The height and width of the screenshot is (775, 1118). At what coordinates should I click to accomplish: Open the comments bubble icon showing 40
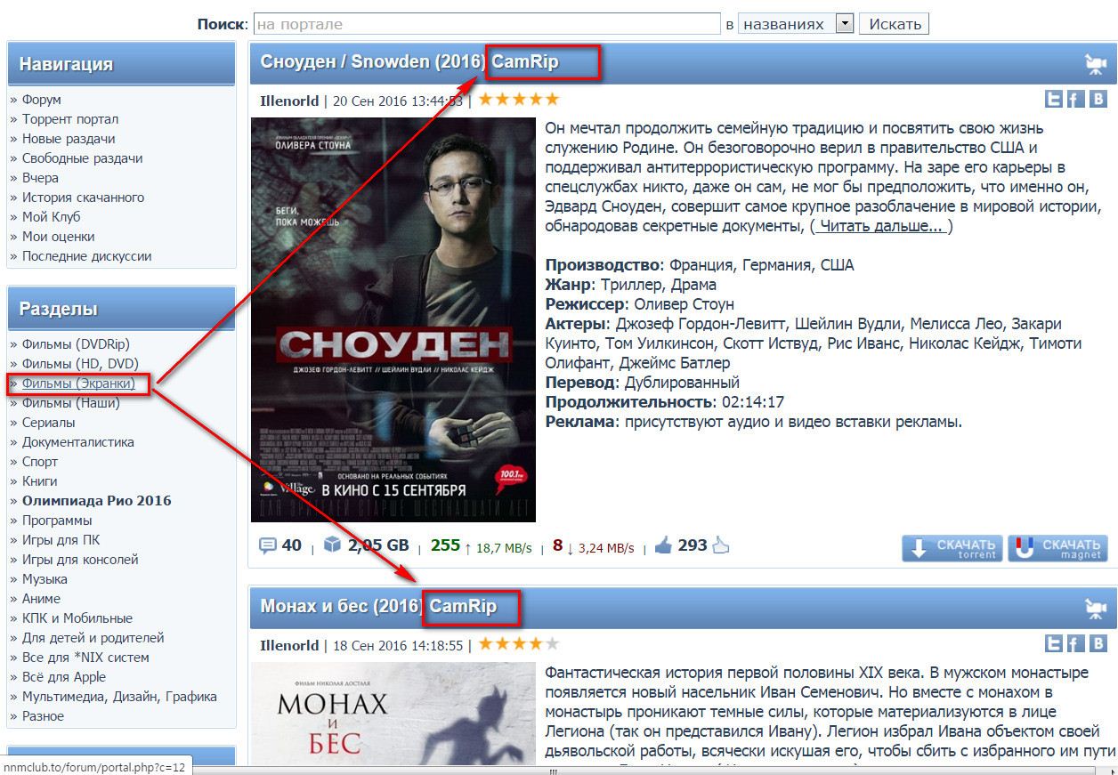click(x=268, y=545)
